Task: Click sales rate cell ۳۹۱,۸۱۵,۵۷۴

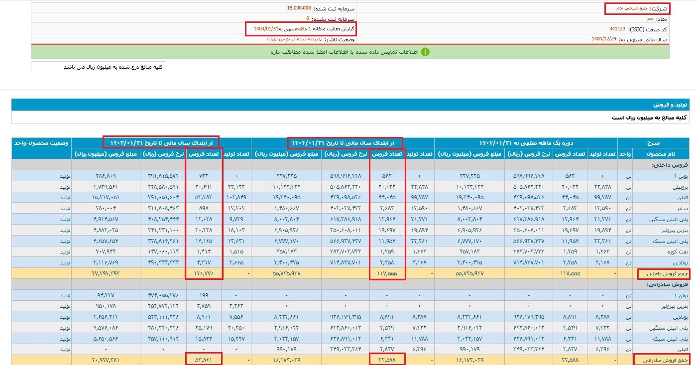Action: [x=163, y=175]
